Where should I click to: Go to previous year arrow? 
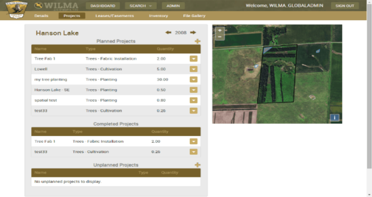(x=168, y=32)
